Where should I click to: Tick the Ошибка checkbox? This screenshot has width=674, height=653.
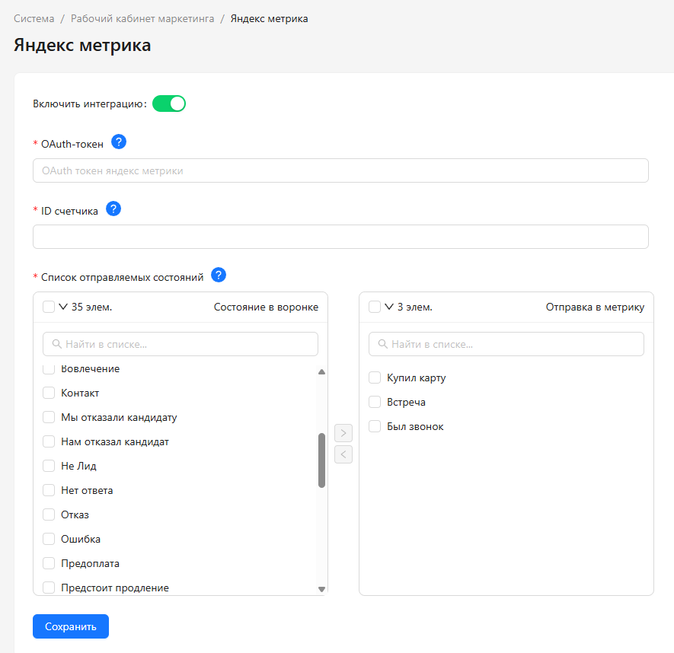click(49, 539)
